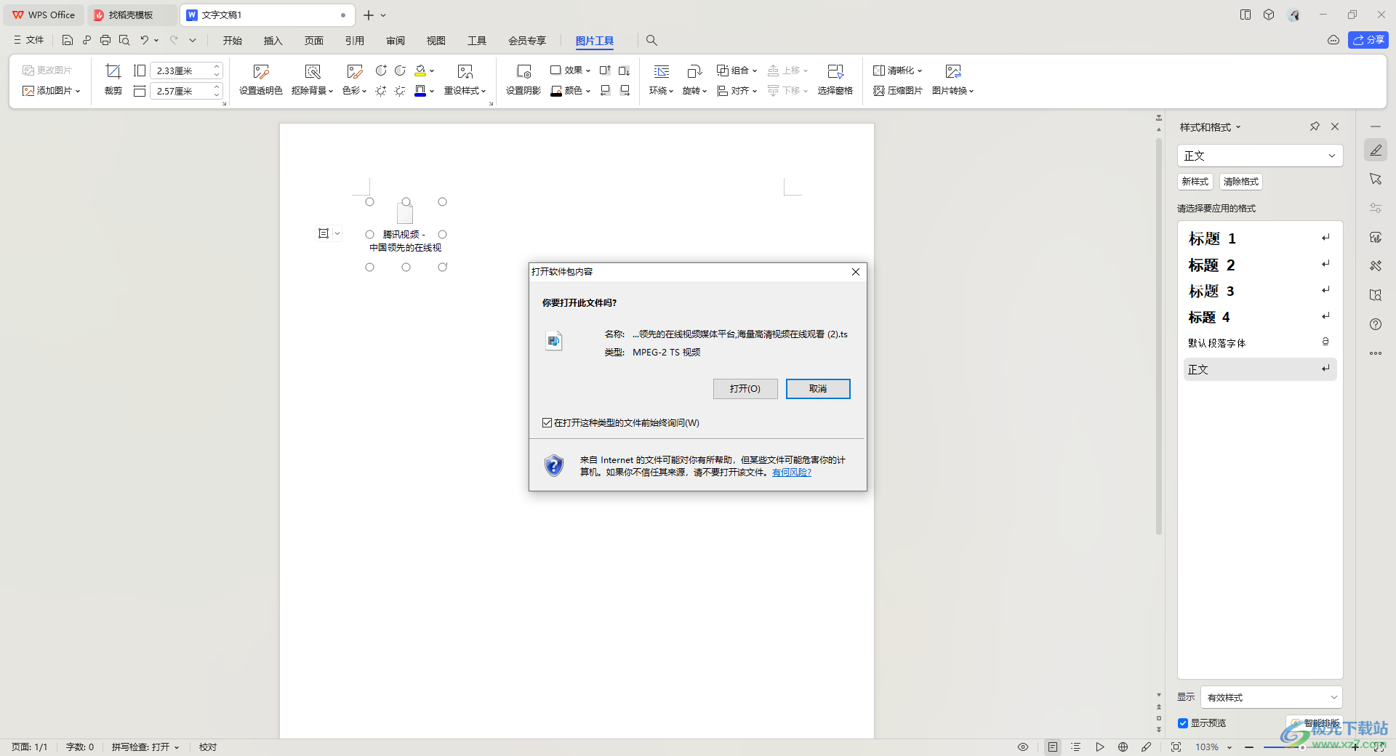Click the Text Wrap (环绕) icon
1396x756 pixels.
pyautogui.click(x=661, y=71)
